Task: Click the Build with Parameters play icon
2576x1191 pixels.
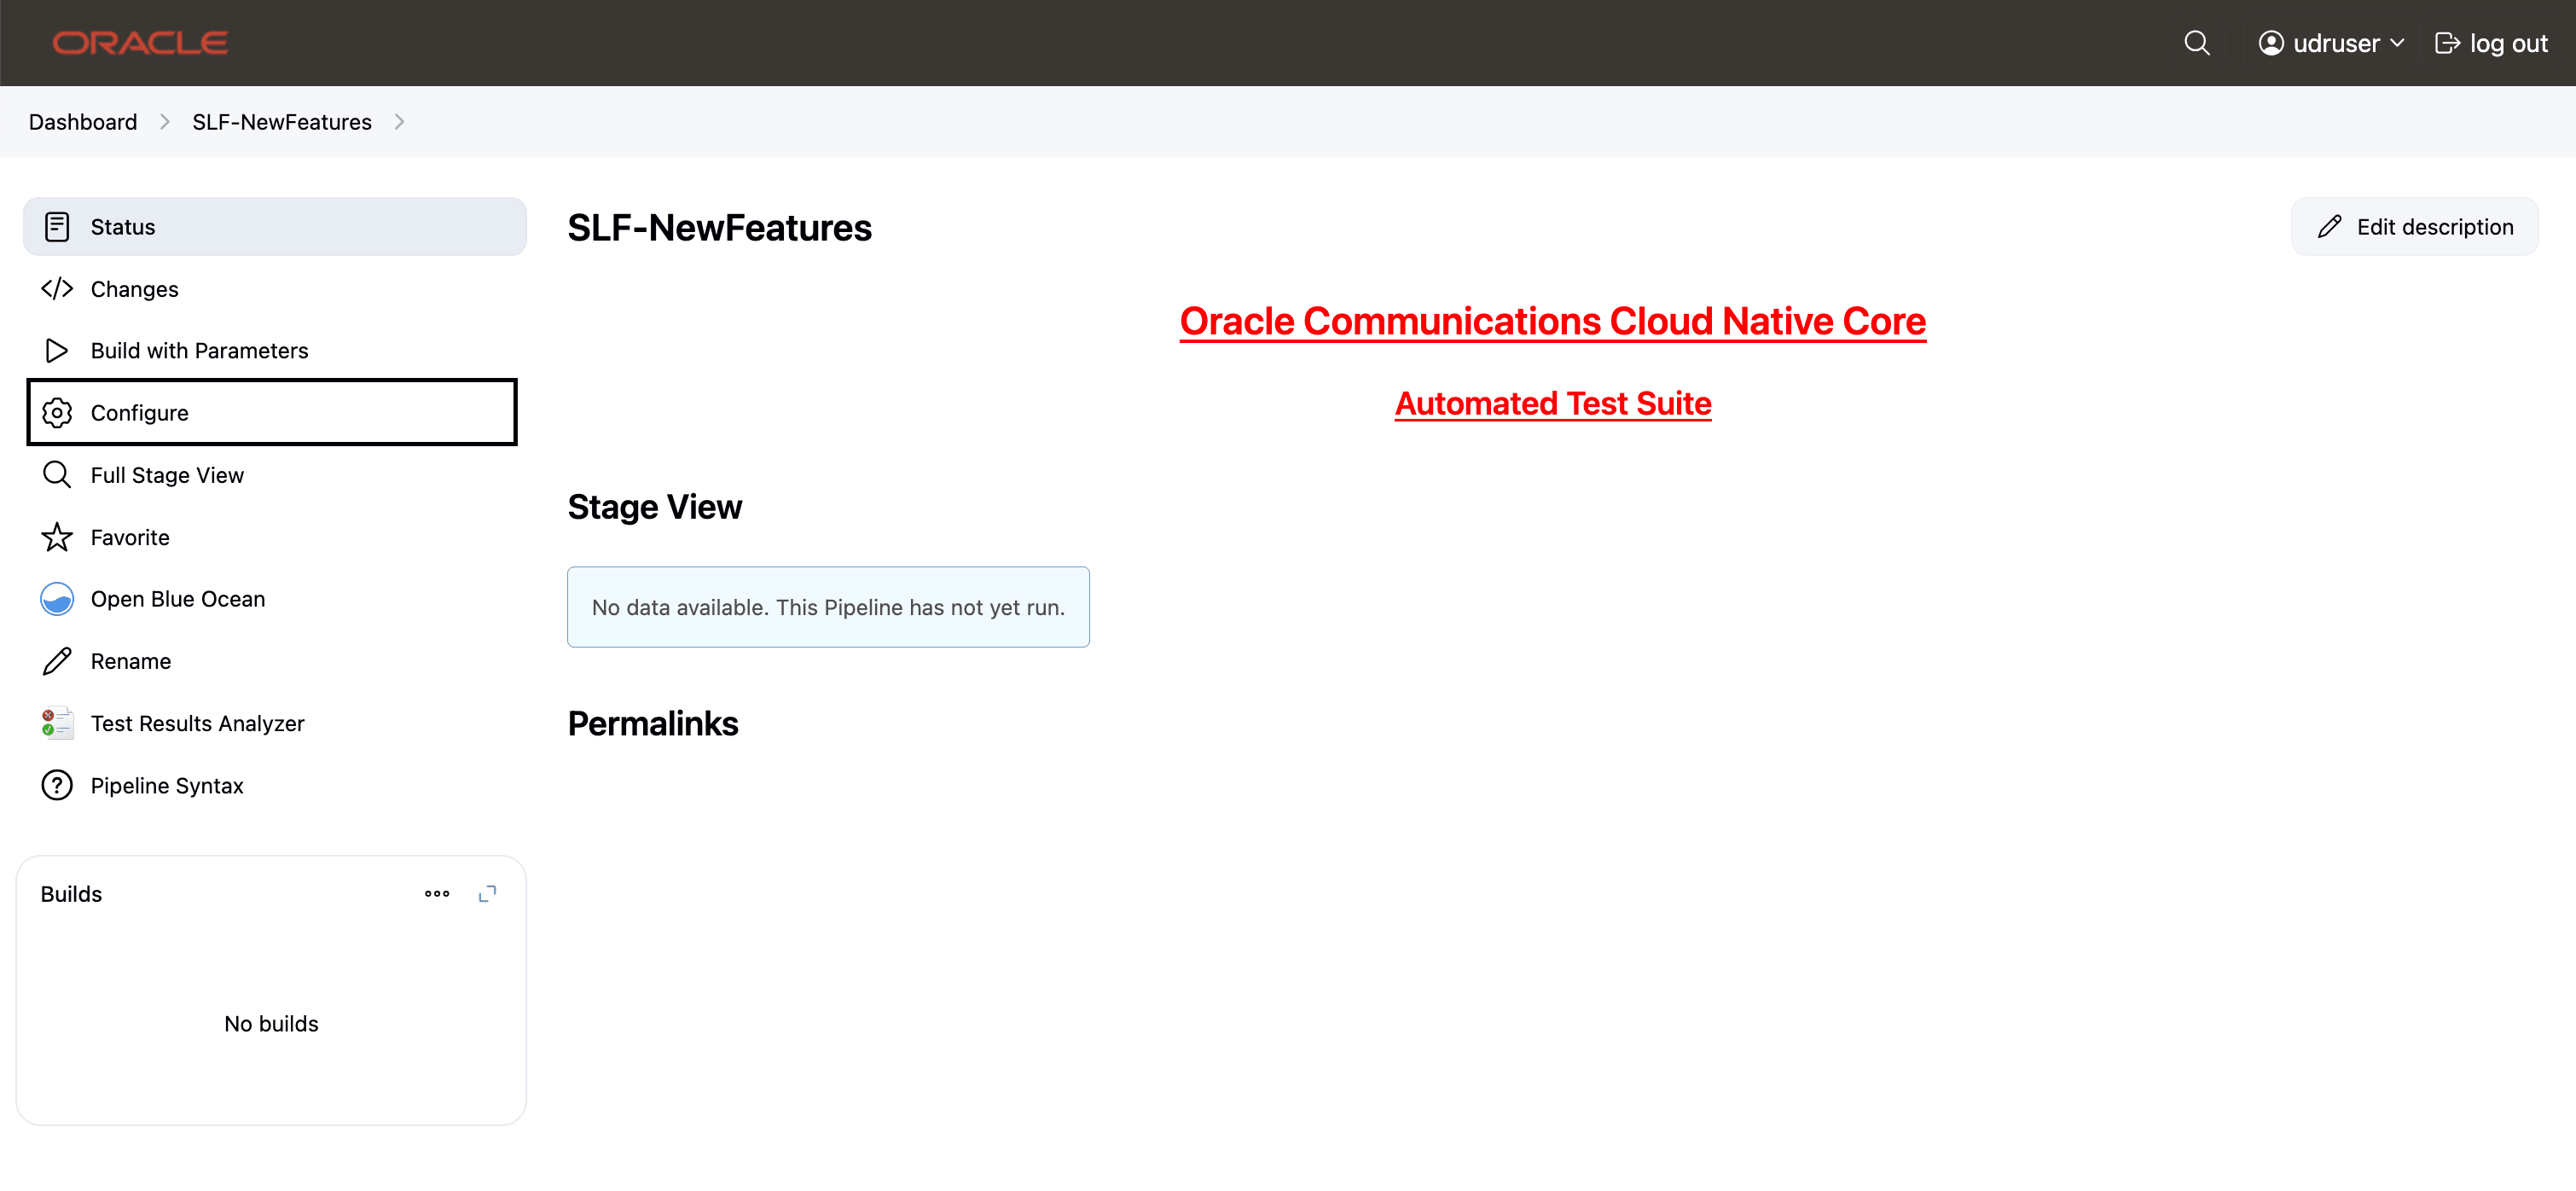Action: point(57,350)
